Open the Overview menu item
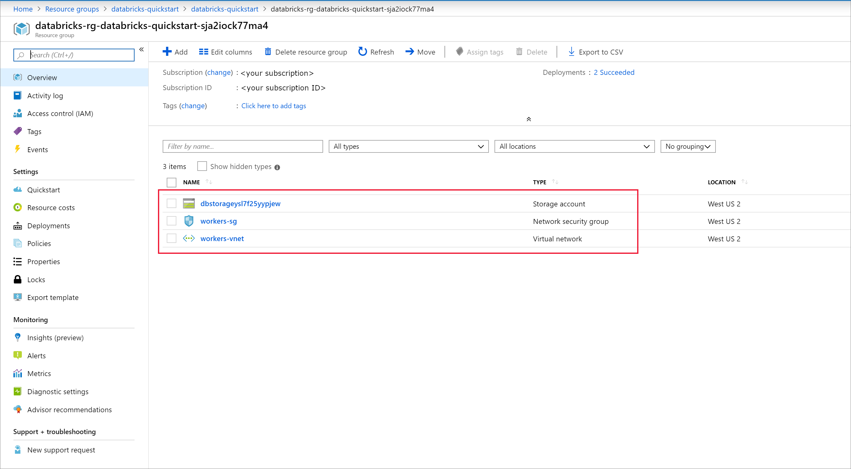The width and height of the screenshot is (851, 469). (x=42, y=77)
